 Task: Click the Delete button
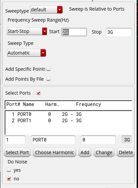[x=126, y=152]
